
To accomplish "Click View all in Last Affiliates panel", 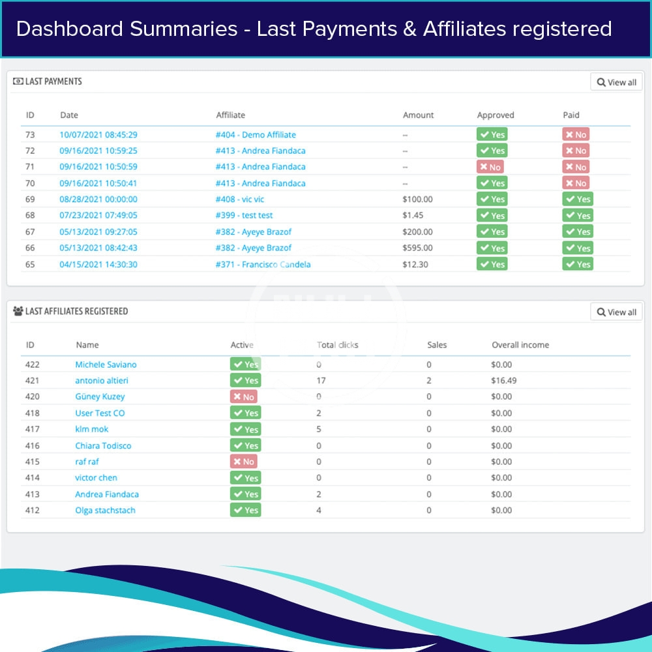I will [x=616, y=312].
